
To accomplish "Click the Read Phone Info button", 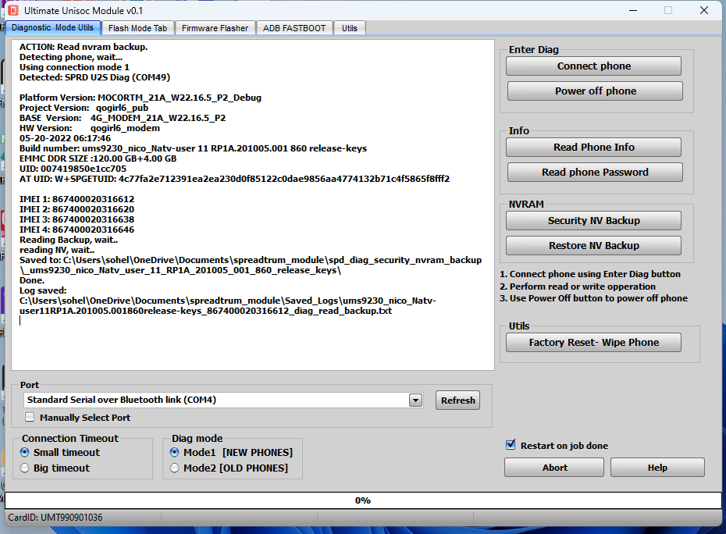I will (x=593, y=148).
